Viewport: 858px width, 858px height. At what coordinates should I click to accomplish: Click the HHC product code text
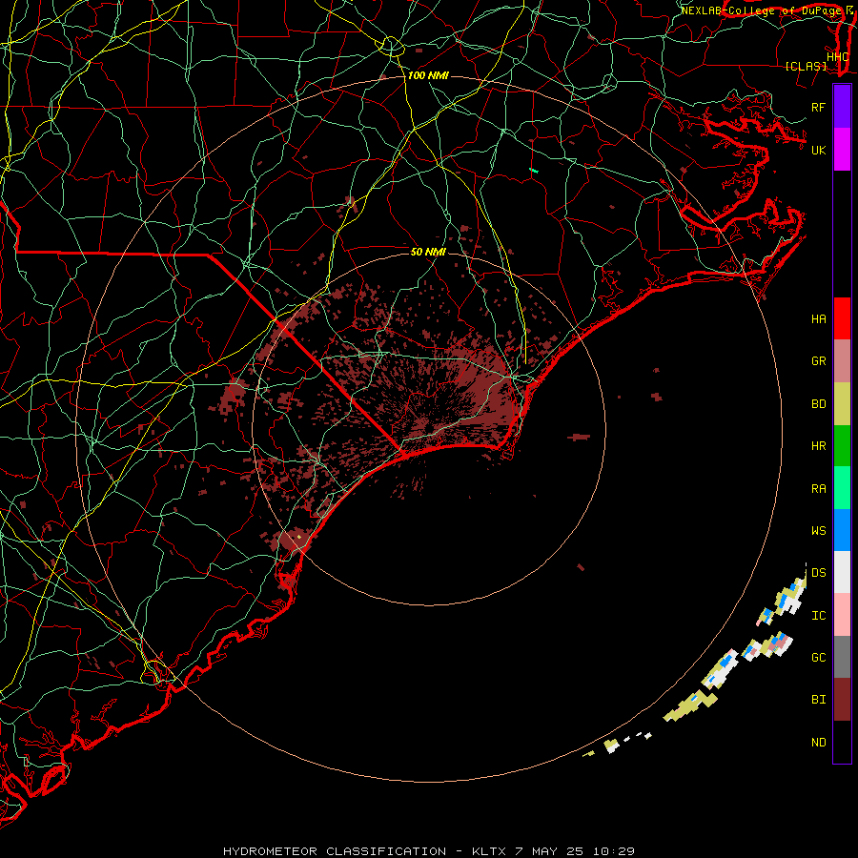[837, 57]
